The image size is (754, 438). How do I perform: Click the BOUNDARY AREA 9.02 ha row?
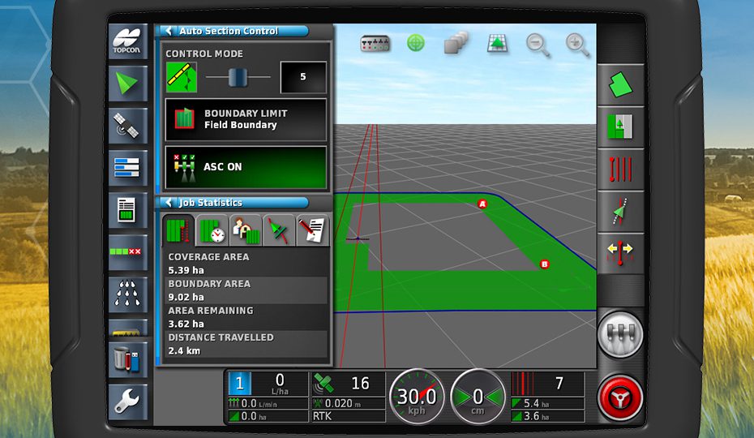point(246,290)
